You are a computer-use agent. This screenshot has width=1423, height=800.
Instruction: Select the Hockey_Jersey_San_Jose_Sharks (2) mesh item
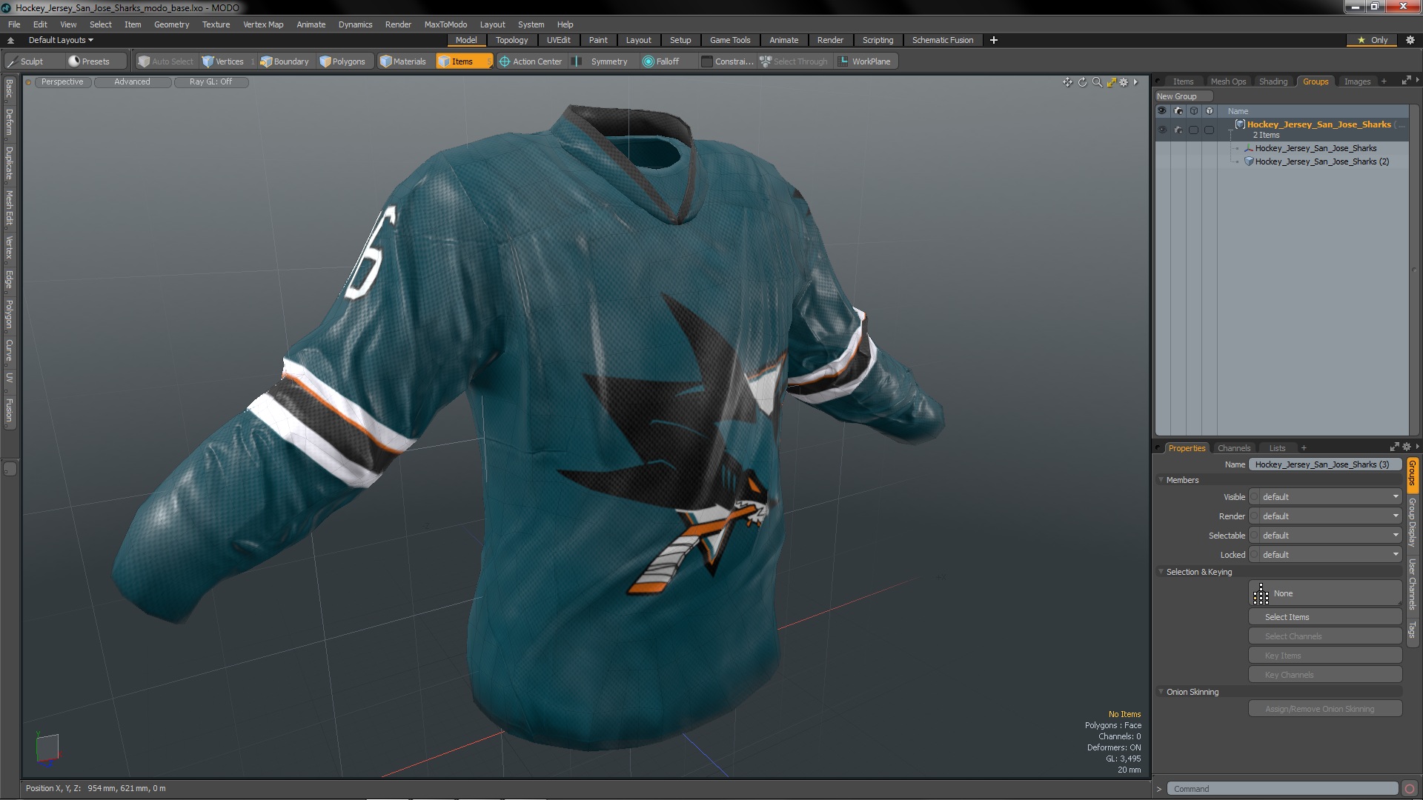coord(1322,161)
